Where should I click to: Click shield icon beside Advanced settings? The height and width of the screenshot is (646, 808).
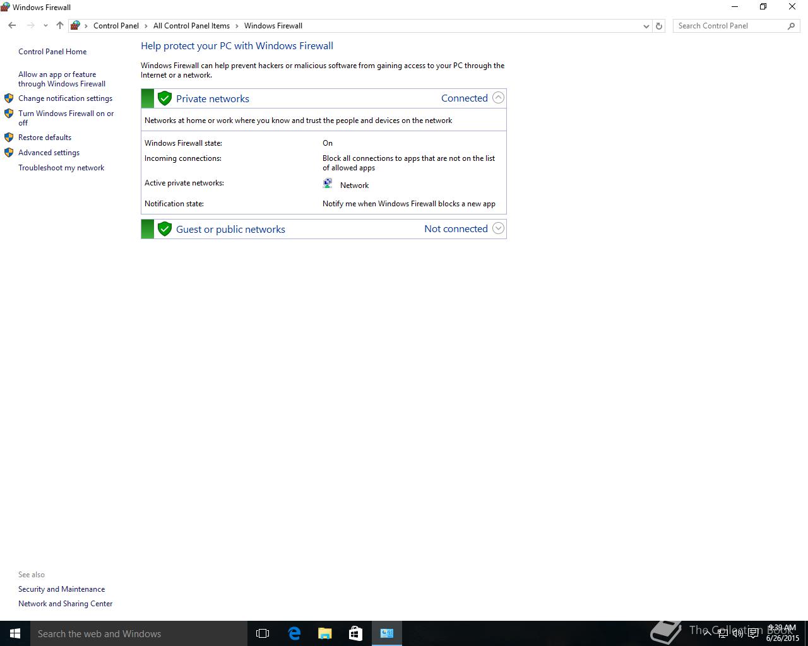(9, 153)
